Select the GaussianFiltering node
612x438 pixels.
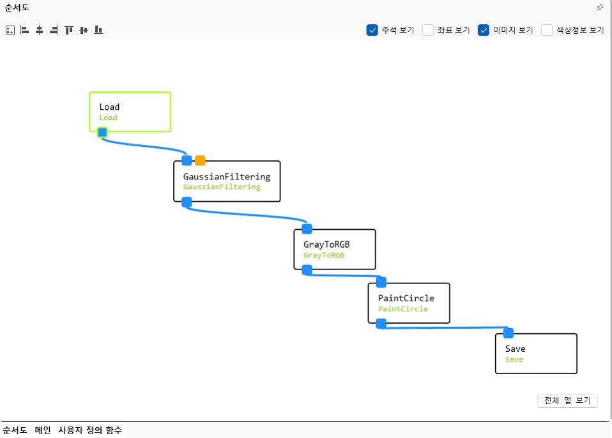227,181
